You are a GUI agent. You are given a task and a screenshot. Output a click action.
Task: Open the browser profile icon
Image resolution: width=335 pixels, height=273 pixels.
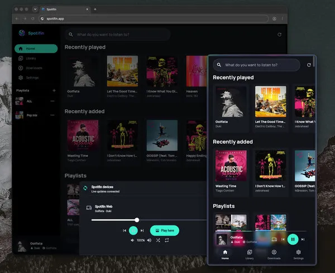click(274, 19)
